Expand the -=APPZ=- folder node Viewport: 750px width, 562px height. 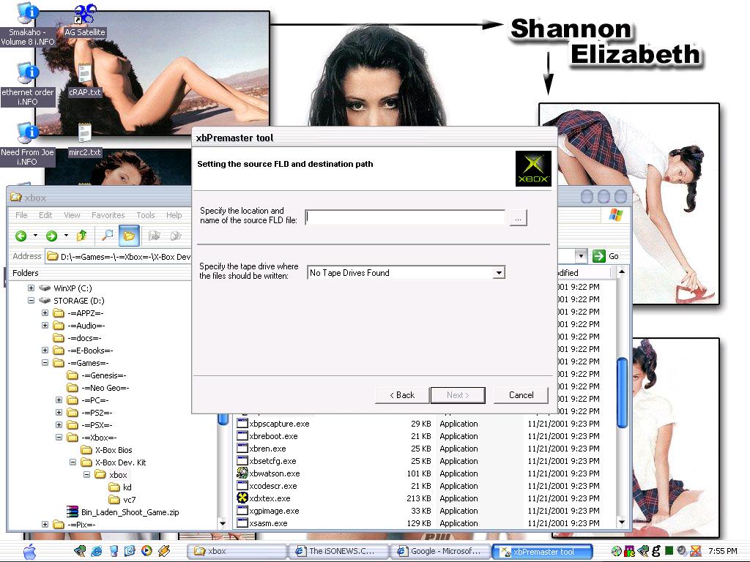click(45, 313)
